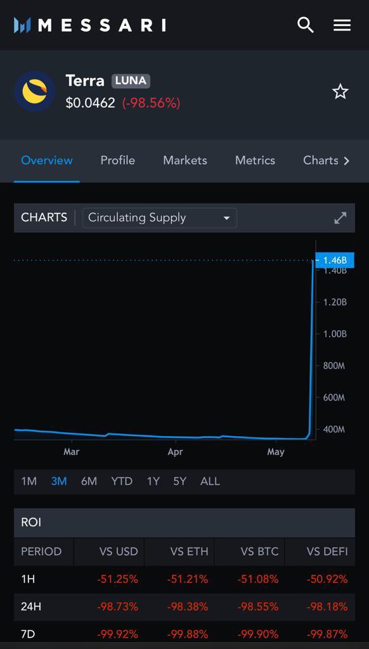Select the 3M chart range
The image size is (369, 649).
point(59,482)
